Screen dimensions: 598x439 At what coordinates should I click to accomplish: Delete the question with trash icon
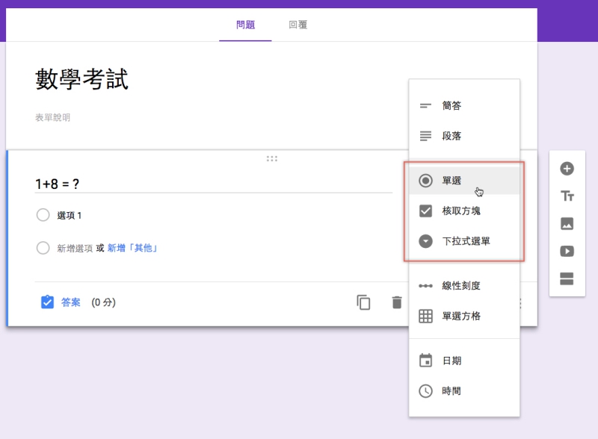click(x=397, y=302)
